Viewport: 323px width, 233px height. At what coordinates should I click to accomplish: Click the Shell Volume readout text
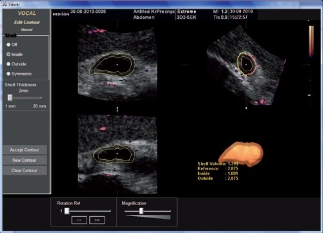coord(218,164)
